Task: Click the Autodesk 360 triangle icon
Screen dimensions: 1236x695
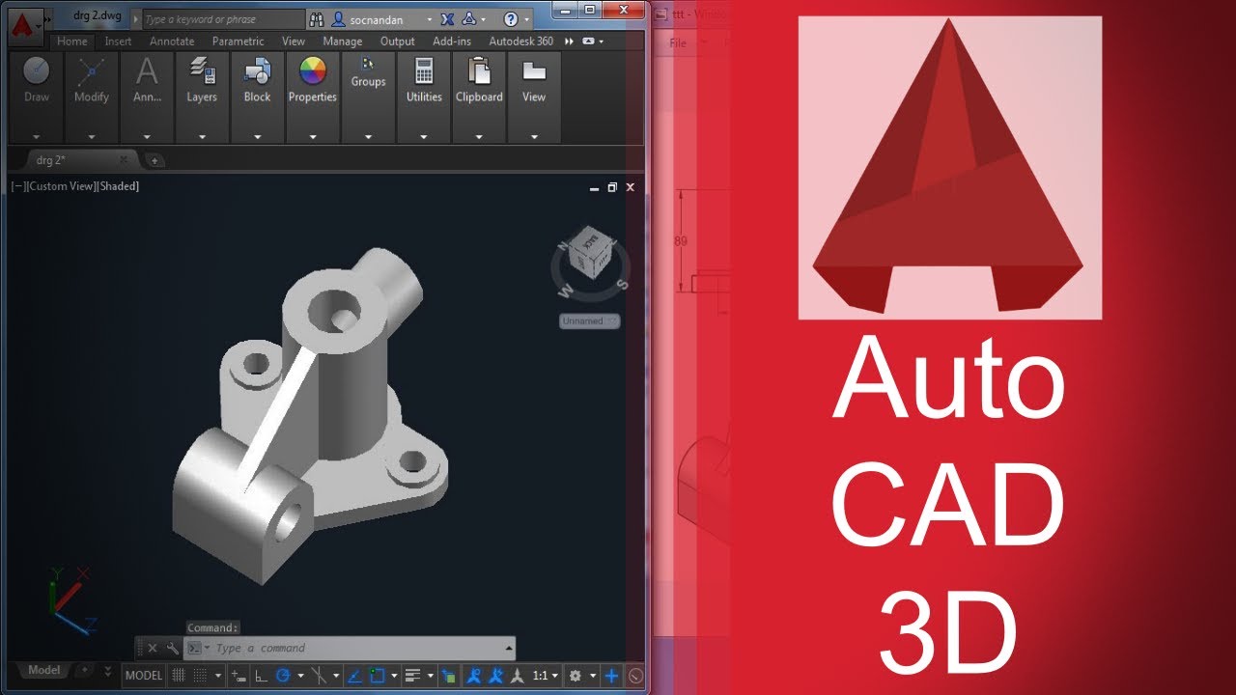Action: (469, 19)
